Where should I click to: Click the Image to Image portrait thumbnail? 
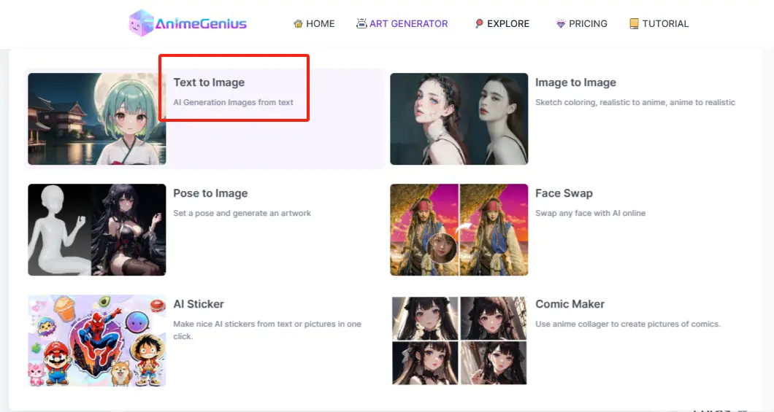459,119
